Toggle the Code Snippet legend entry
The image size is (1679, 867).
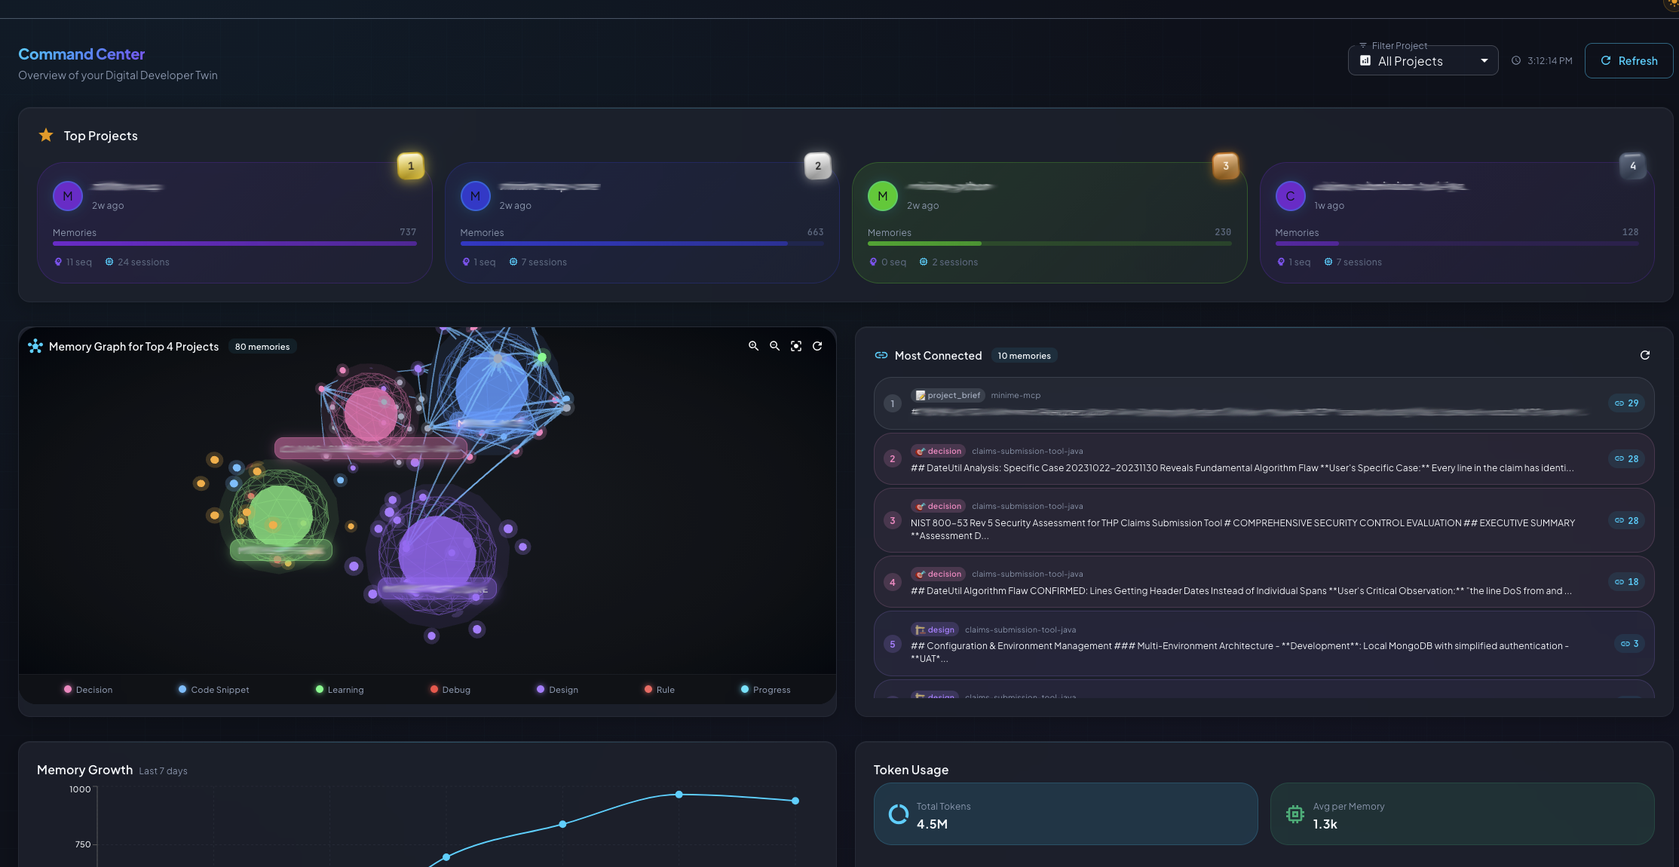(x=213, y=689)
